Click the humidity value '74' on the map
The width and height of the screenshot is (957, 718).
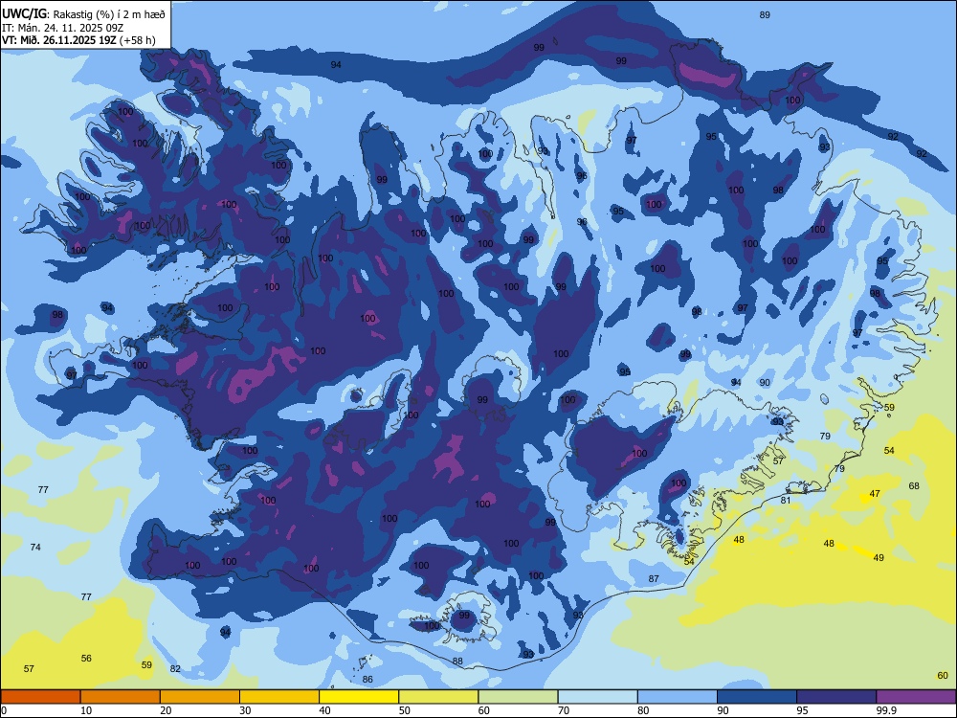(36, 547)
